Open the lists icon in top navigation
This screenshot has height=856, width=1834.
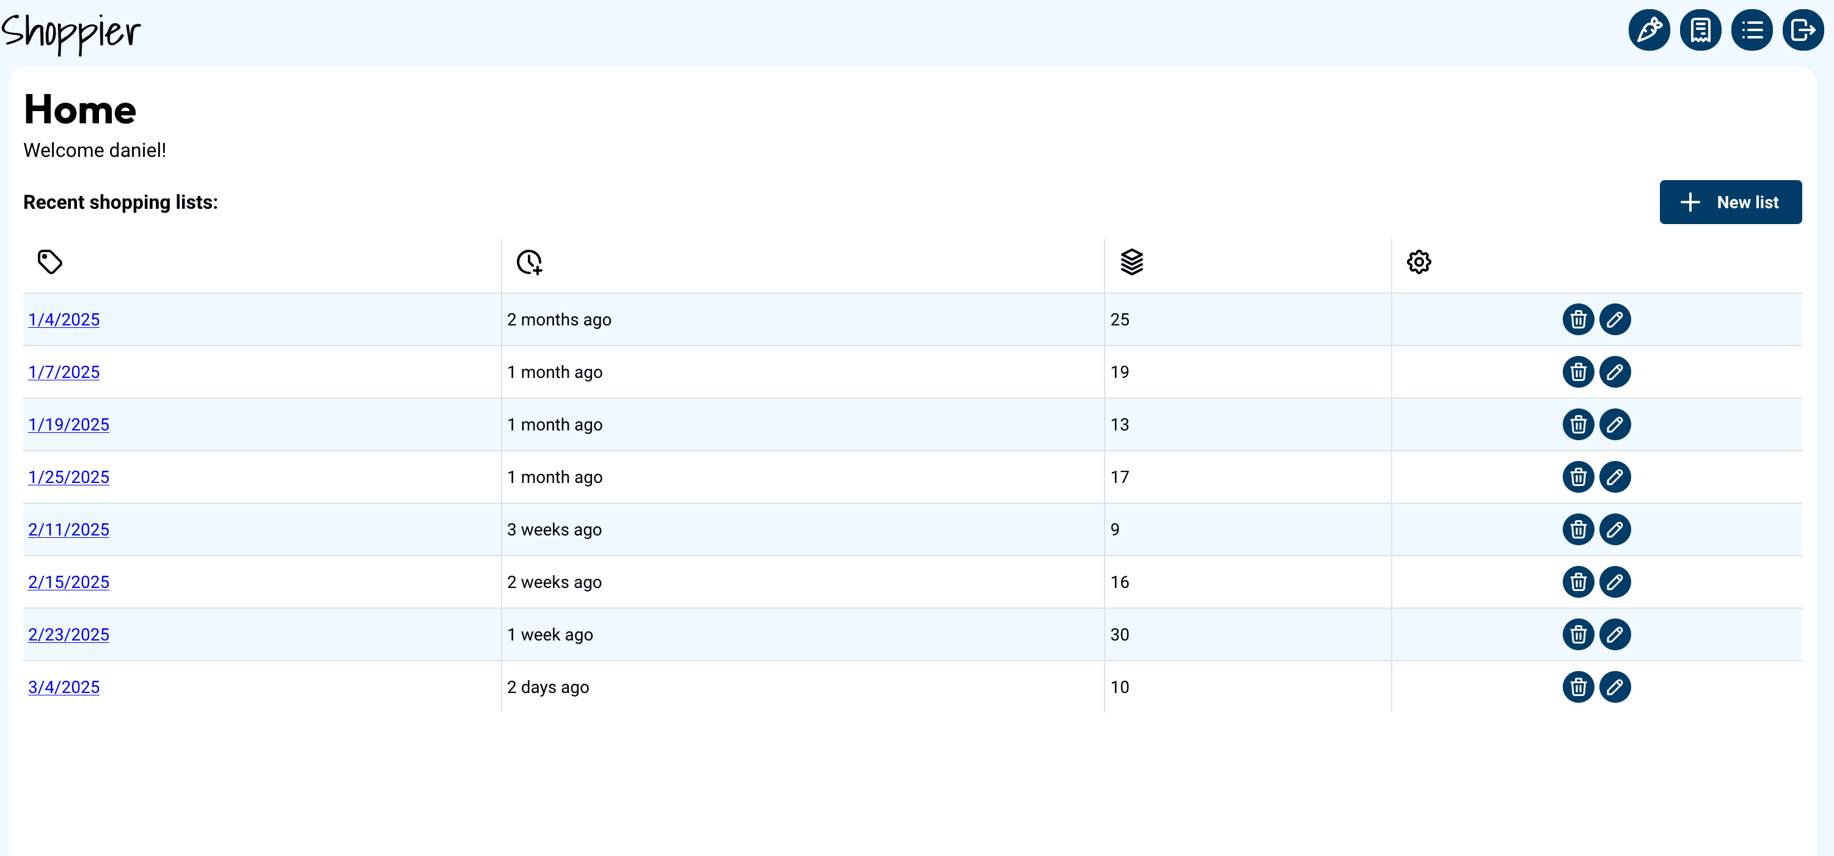point(1752,30)
